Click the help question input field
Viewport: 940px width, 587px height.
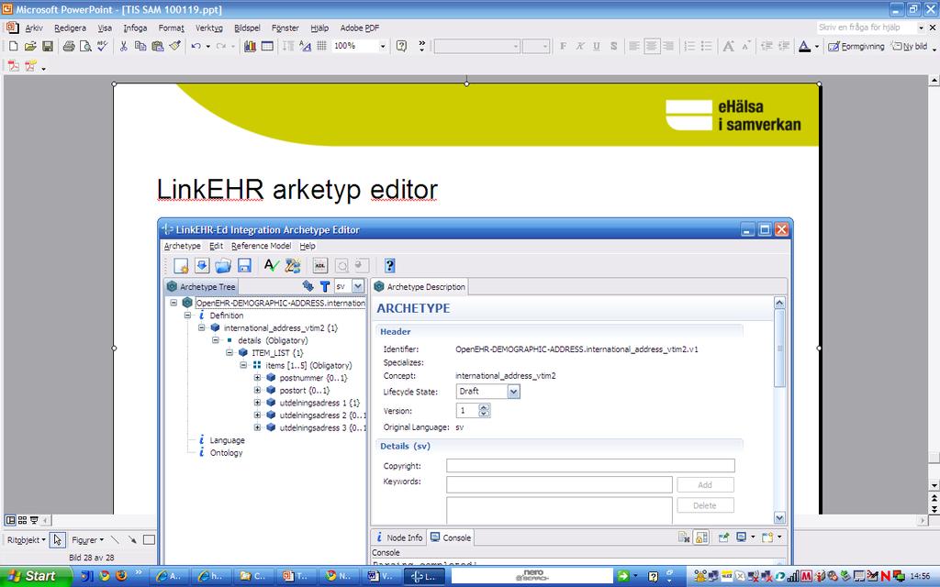coord(867,28)
